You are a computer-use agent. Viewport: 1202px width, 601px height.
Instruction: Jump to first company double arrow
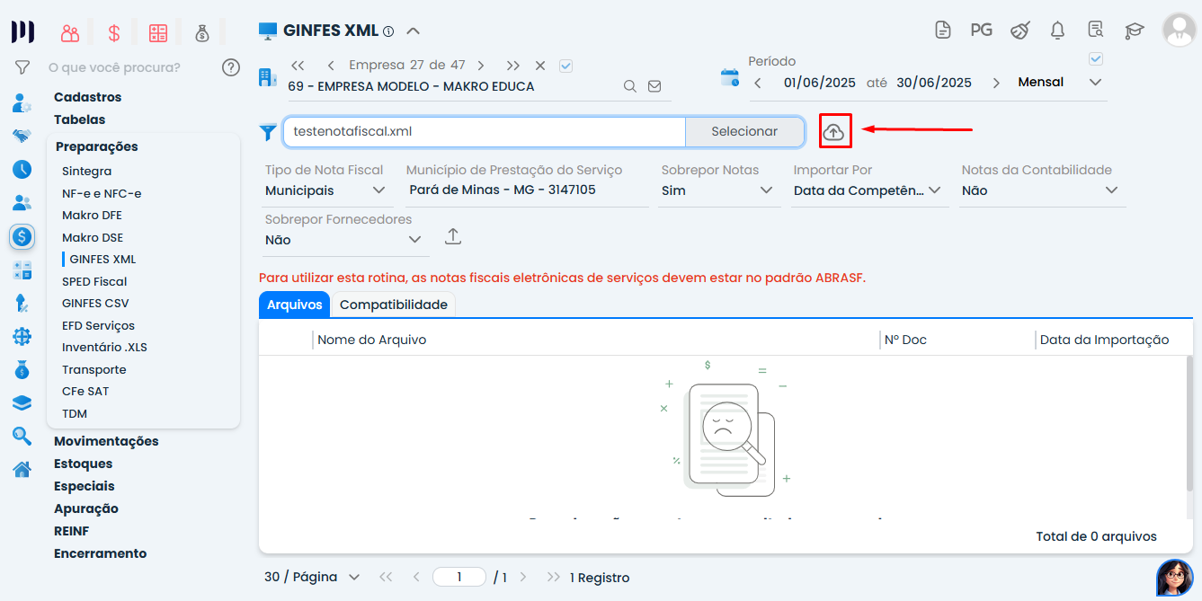pyautogui.click(x=298, y=66)
